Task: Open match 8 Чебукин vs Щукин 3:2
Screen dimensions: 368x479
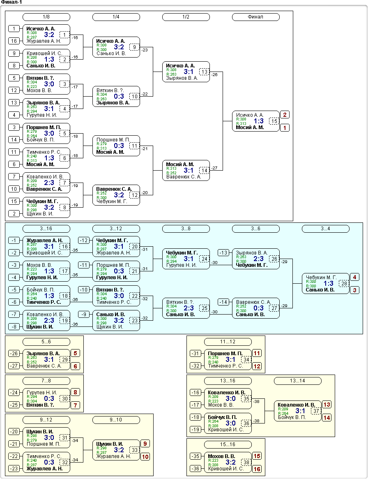Action: 46,207
